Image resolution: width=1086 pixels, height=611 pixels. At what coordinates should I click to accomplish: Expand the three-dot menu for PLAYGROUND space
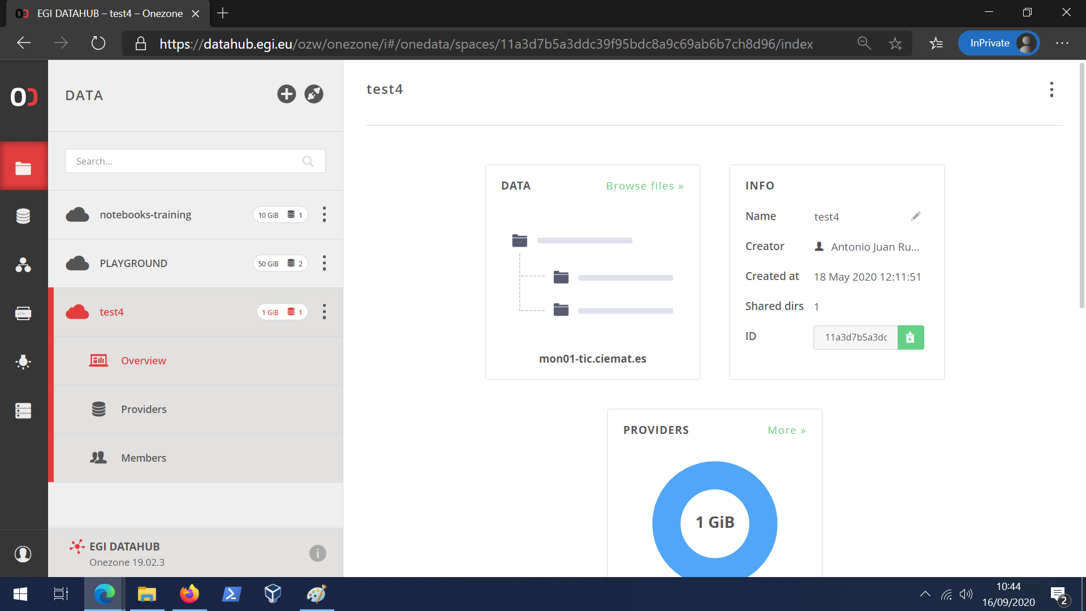[x=324, y=263]
